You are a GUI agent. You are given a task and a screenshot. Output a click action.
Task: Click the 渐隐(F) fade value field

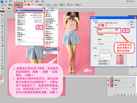click(x=117, y=40)
